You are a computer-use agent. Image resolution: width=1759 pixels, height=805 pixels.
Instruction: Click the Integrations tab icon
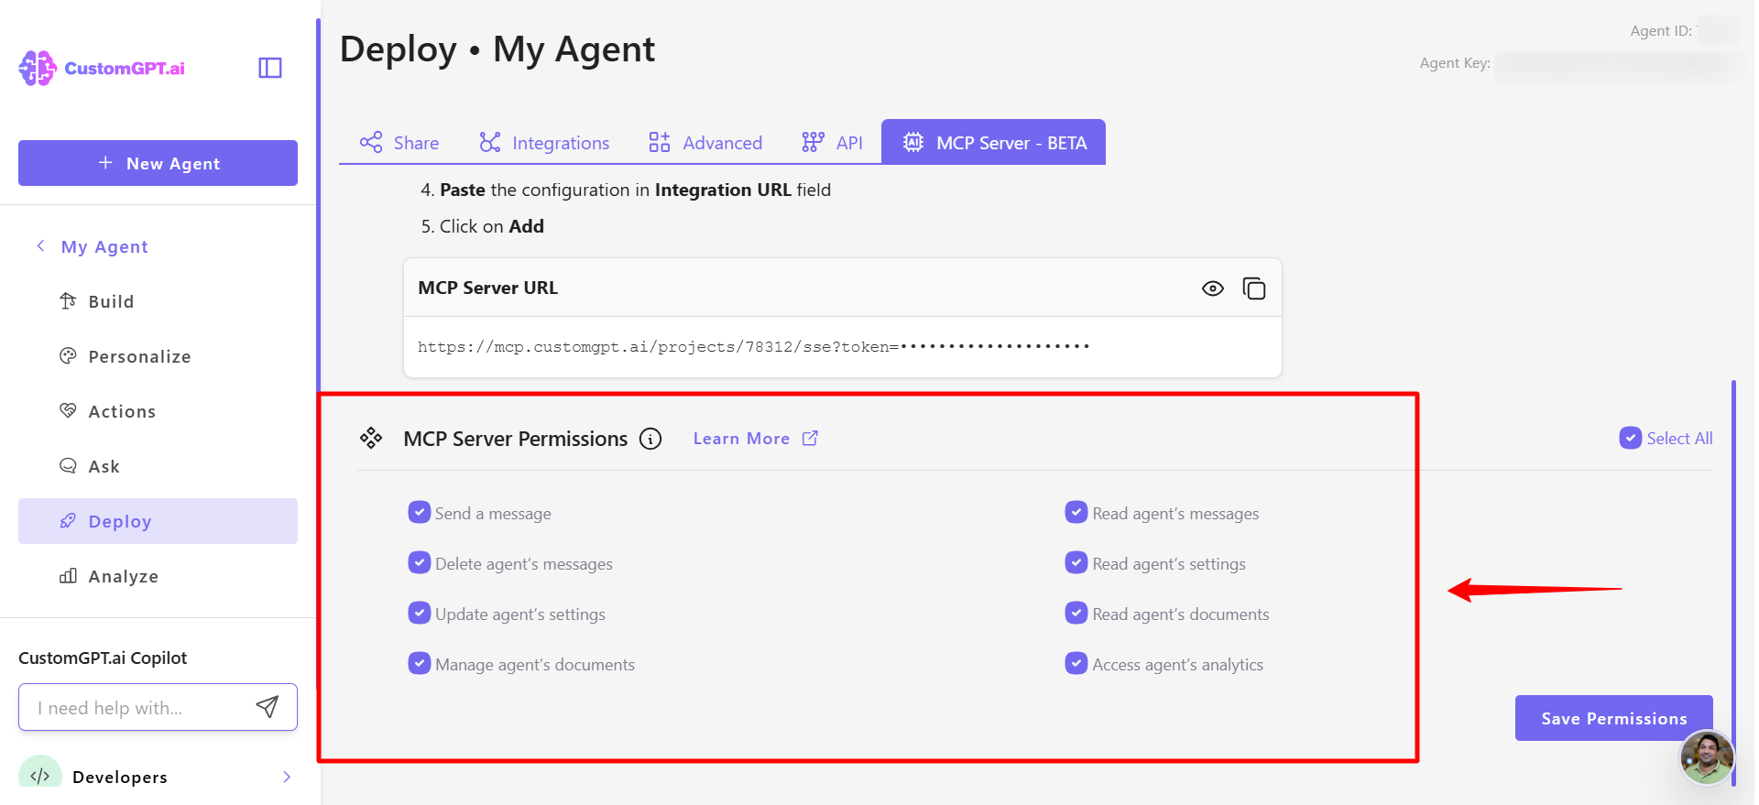point(490,142)
